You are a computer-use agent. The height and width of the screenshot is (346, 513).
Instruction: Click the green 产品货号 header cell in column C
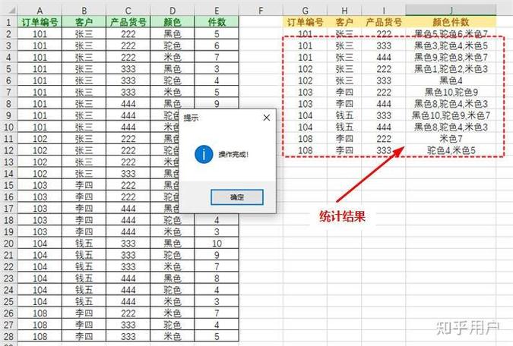[x=128, y=22]
